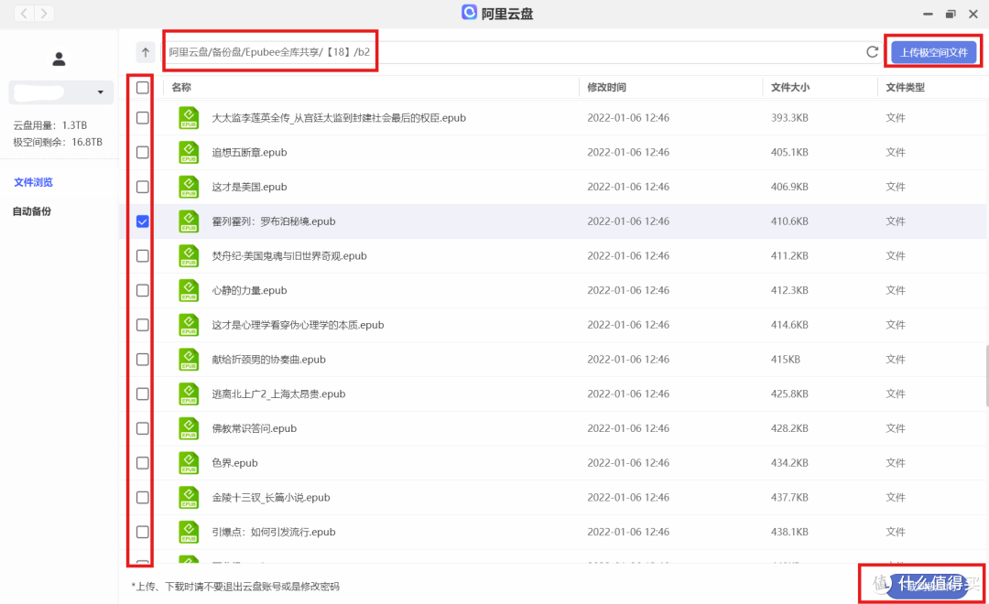Check the box for 佛教常识答问.epub

click(x=143, y=428)
